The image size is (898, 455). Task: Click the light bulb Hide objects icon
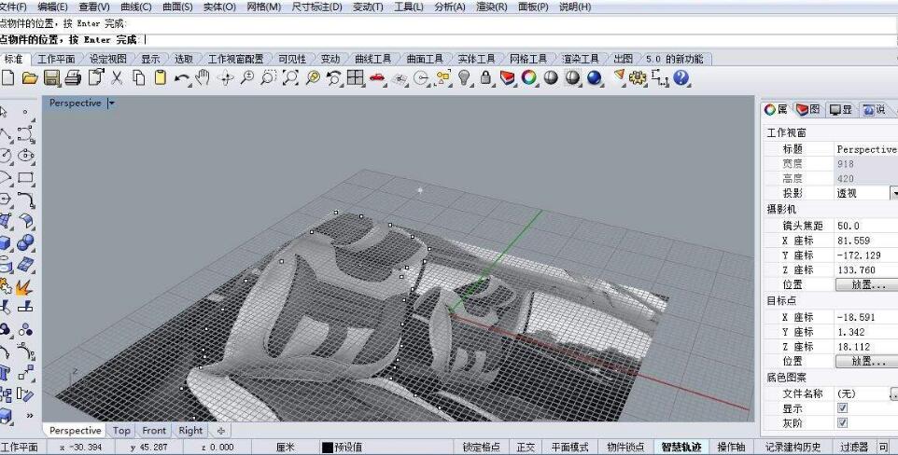click(x=465, y=77)
